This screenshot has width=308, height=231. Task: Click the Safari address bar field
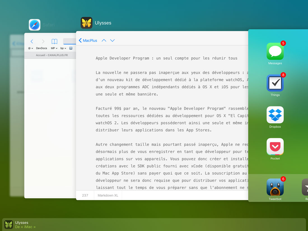click(x=69, y=41)
